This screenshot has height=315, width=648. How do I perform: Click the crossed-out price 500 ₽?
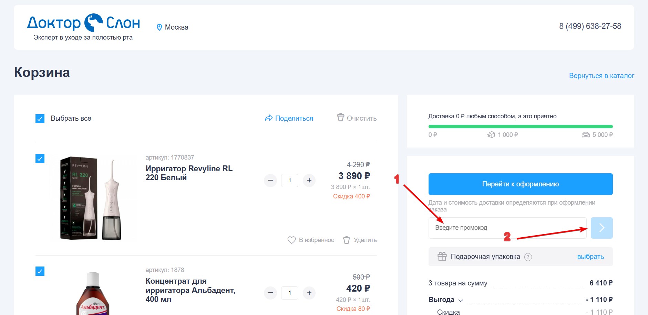(x=361, y=277)
